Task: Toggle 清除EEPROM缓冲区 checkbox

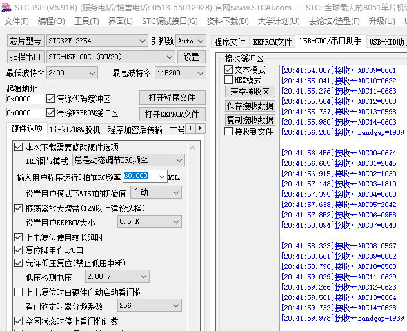Action: 50,113
